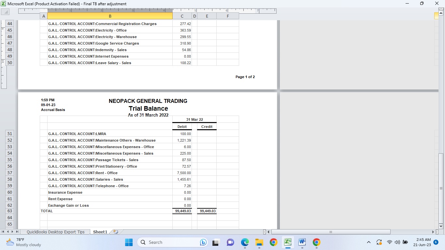Click the volume speaker icon
Image resolution: width=445 pixels, height=250 pixels.
[397, 242]
